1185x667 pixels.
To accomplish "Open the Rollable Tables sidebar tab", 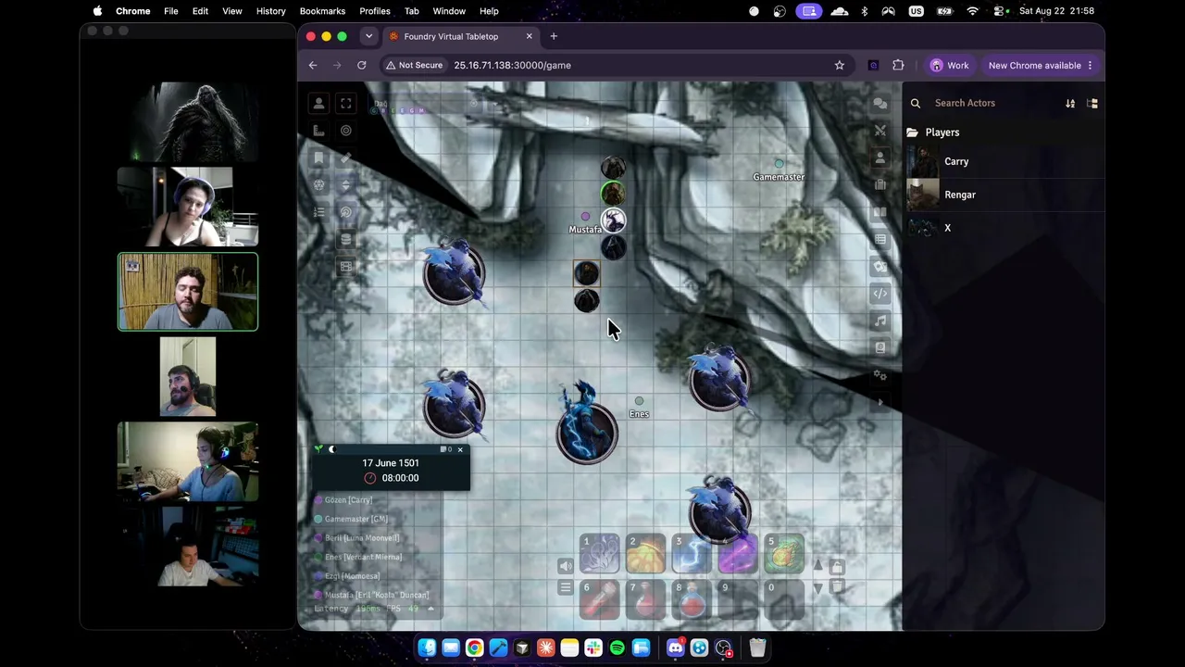I will [x=880, y=239].
